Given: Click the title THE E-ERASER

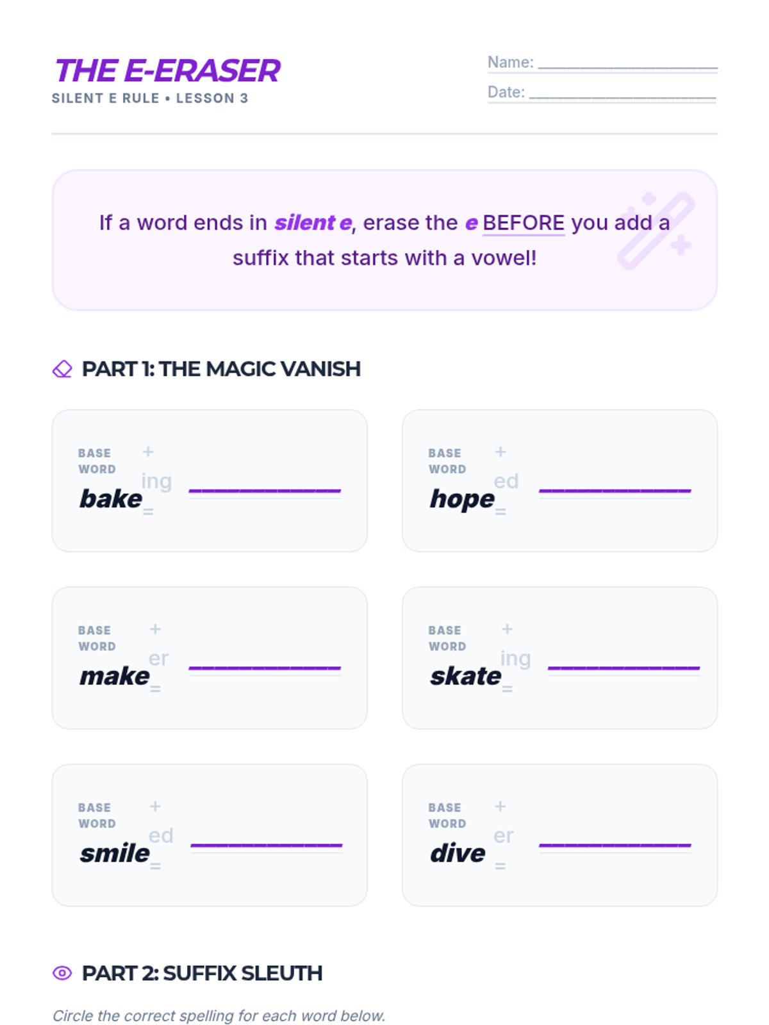Looking at the screenshot, I should 168,70.
